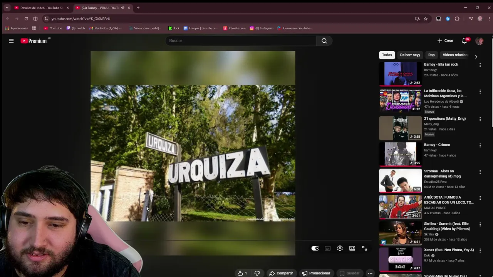Toggle subtitles in the player

[328, 249]
